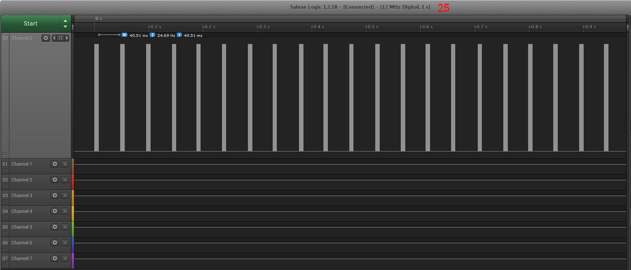The height and width of the screenshot is (270, 631).
Task: Click the +0.5 s timeline marker
Action: point(371,27)
